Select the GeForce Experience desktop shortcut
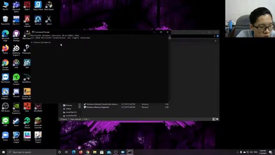Image resolution: width=275 pixels, height=155 pixels. point(16,108)
